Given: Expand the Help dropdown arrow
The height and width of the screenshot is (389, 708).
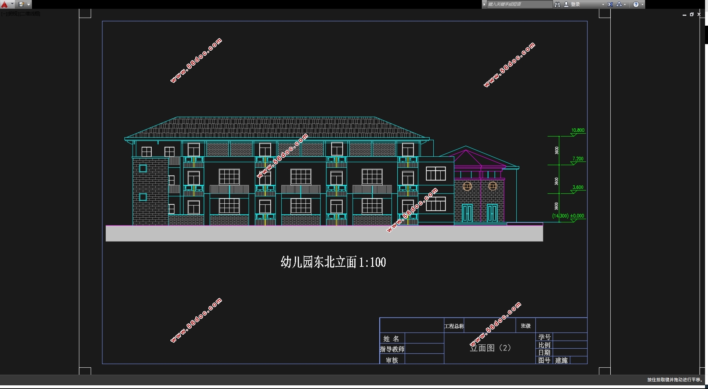Looking at the screenshot, I should click(x=642, y=4).
